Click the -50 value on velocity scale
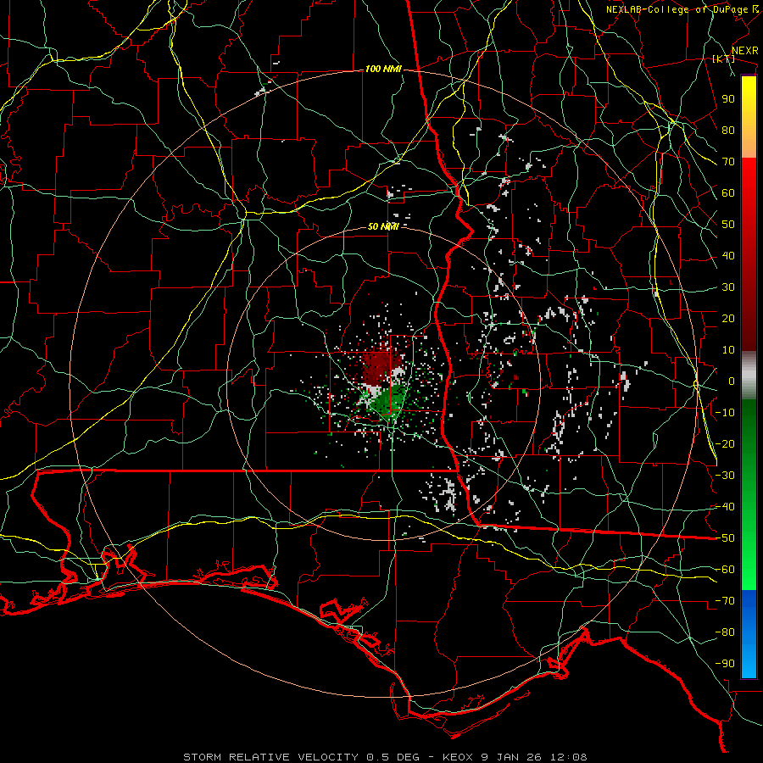Image resolution: width=763 pixels, height=763 pixels. tap(725, 538)
